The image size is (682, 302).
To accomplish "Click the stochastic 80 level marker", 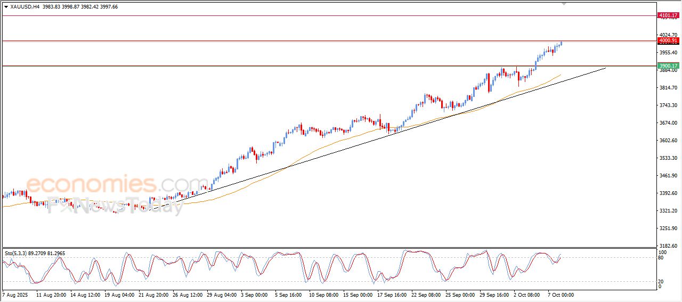I will pos(662,258).
